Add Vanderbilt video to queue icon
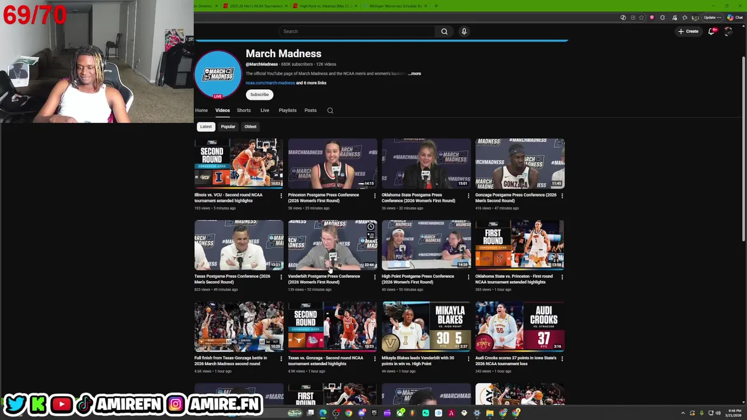Screen dimensions: 747x420 tap(371, 236)
